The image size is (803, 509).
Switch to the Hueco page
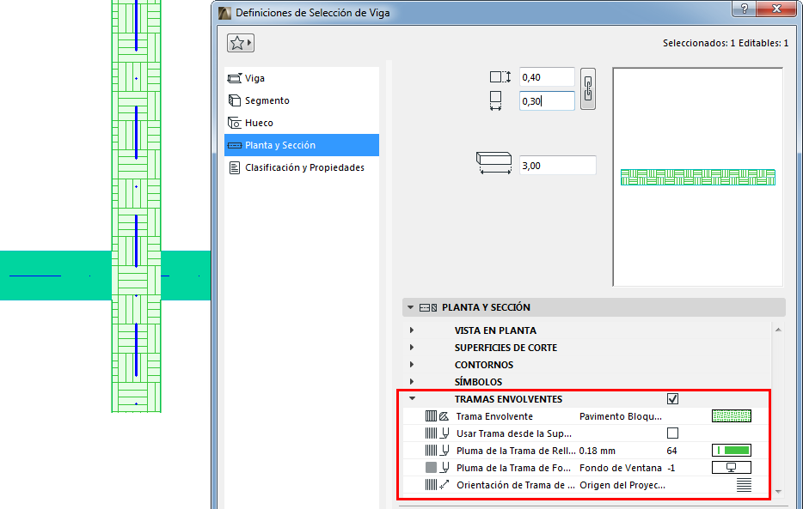302,123
